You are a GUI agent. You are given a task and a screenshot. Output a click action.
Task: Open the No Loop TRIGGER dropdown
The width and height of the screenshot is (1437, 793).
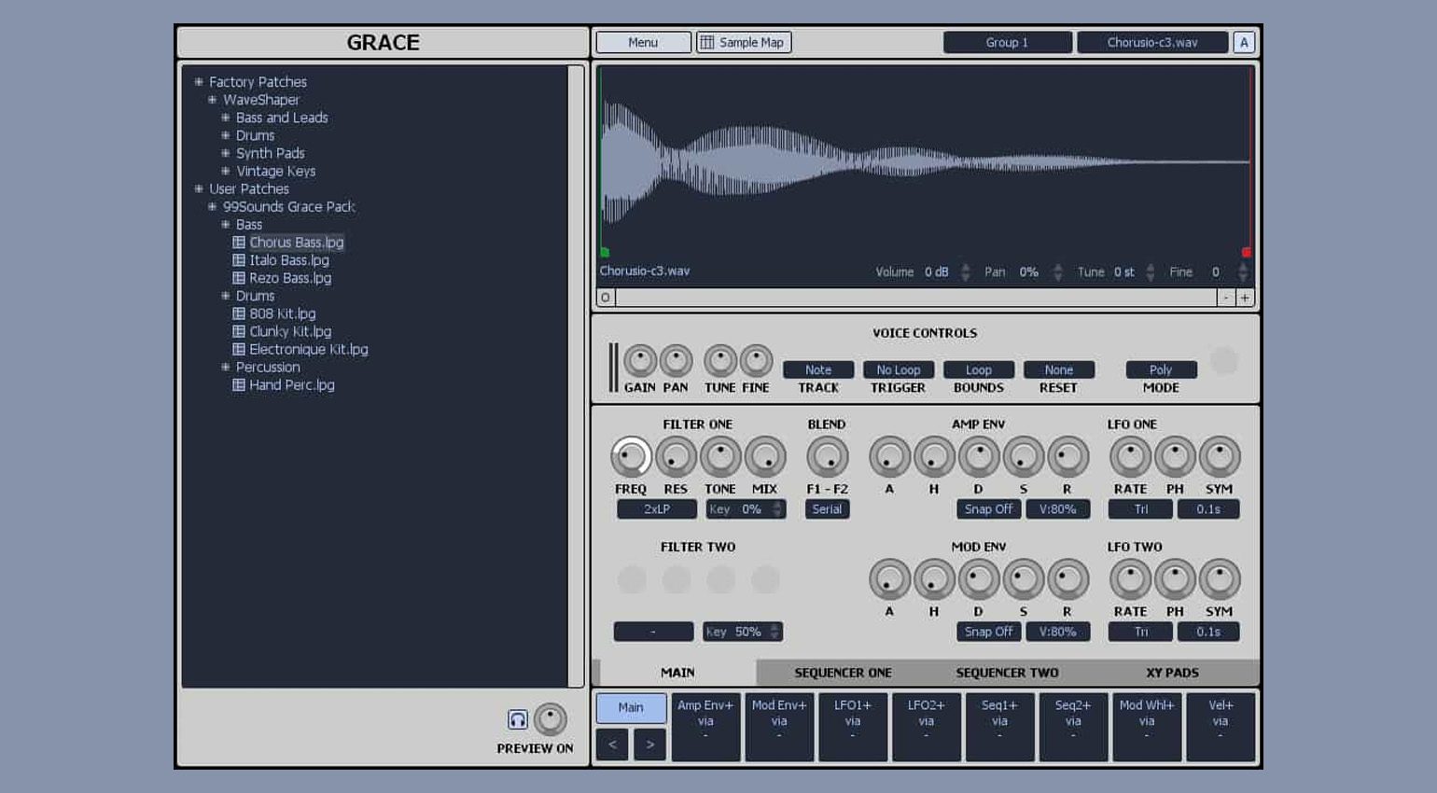click(899, 369)
